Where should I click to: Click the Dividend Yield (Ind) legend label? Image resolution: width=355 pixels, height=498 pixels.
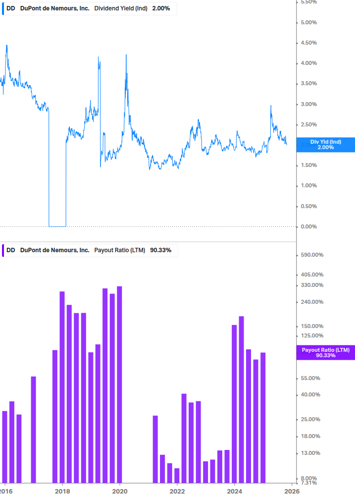121,8
